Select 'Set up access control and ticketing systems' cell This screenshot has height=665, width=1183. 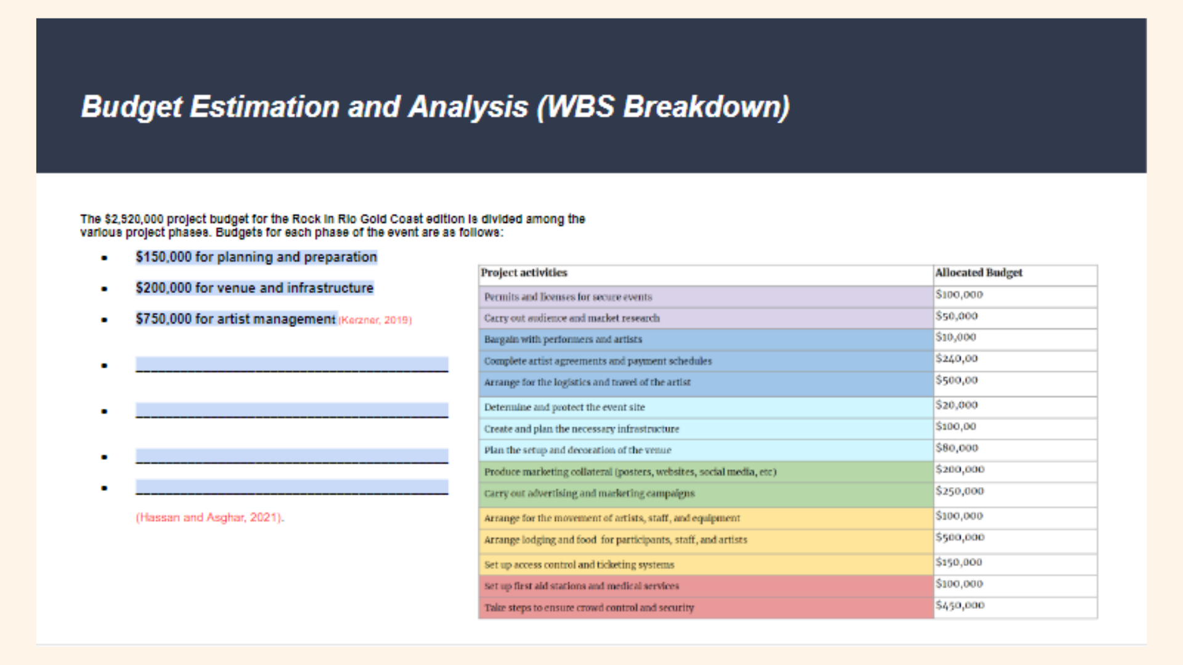coord(579,565)
